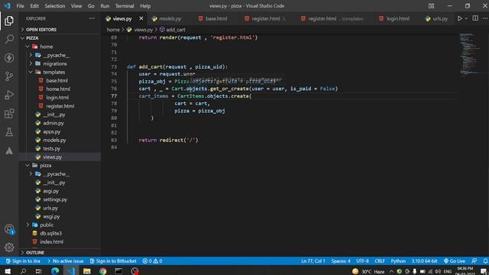Viewport: 489px width, 275px height.
Task: Open settings.py in the explorer
Action: click(x=55, y=199)
